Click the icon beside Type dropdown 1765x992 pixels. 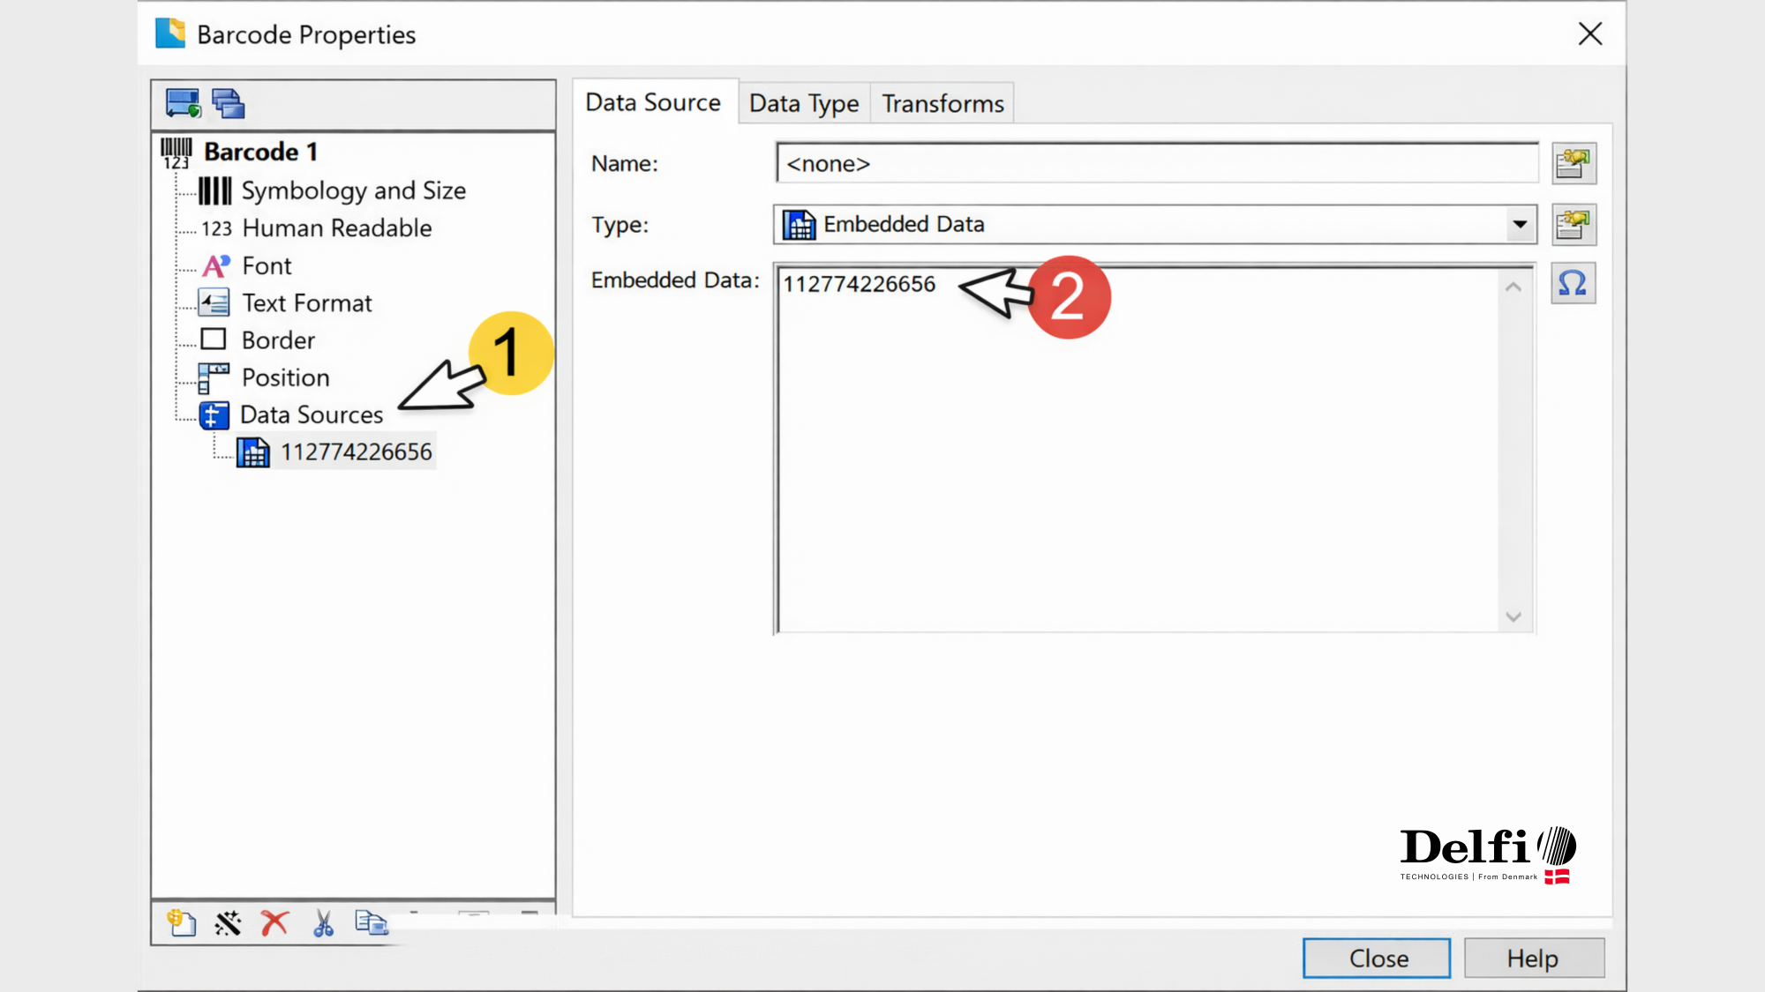tap(1573, 225)
